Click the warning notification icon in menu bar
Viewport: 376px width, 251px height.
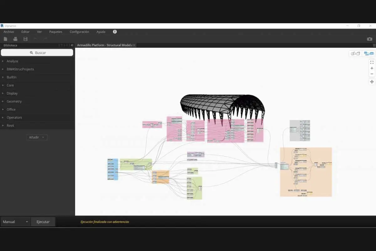click(115, 32)
